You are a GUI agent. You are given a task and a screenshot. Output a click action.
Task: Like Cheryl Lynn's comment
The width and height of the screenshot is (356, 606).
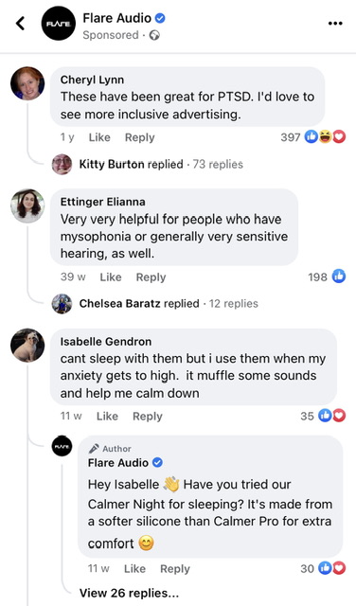(x=99, y=137)
